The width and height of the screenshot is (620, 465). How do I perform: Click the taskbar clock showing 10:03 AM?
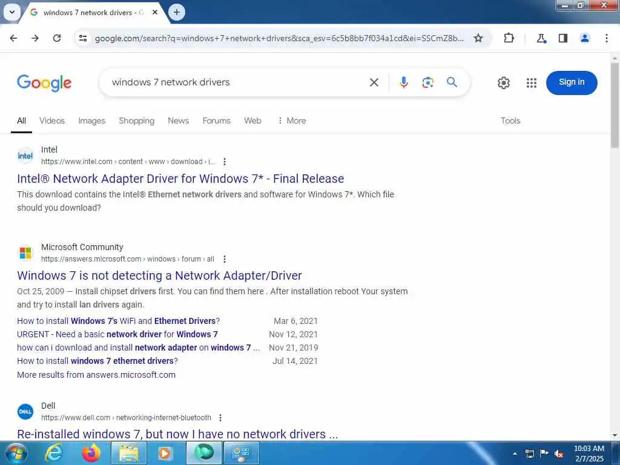coord(589,453)
